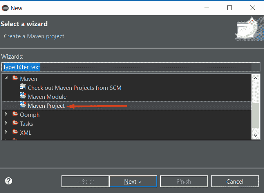264x193 pixels.
Task: Click the Check out Maven Projects SCM icon
Action: (x=23, y=87)
